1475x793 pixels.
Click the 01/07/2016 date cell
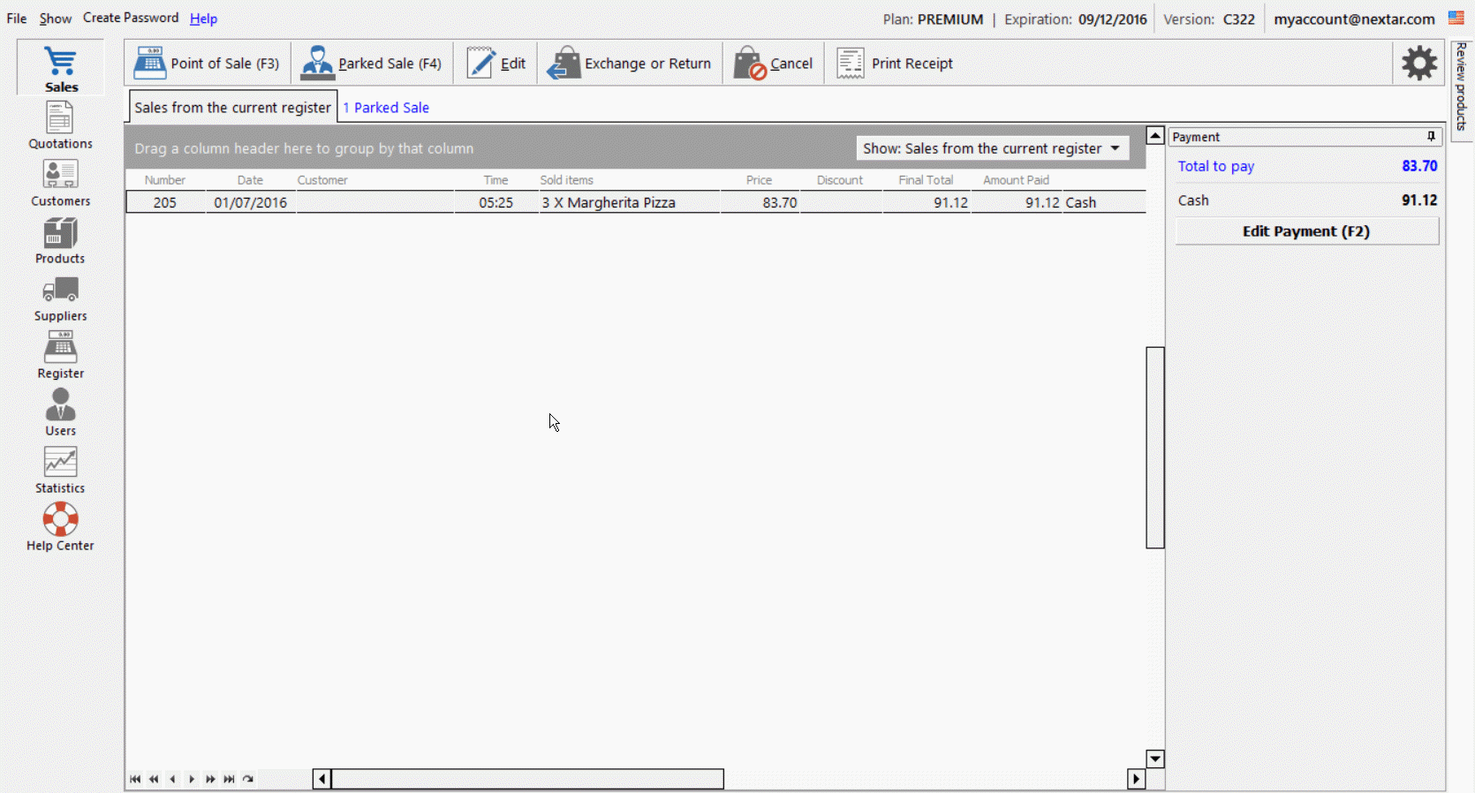[250, 202]
